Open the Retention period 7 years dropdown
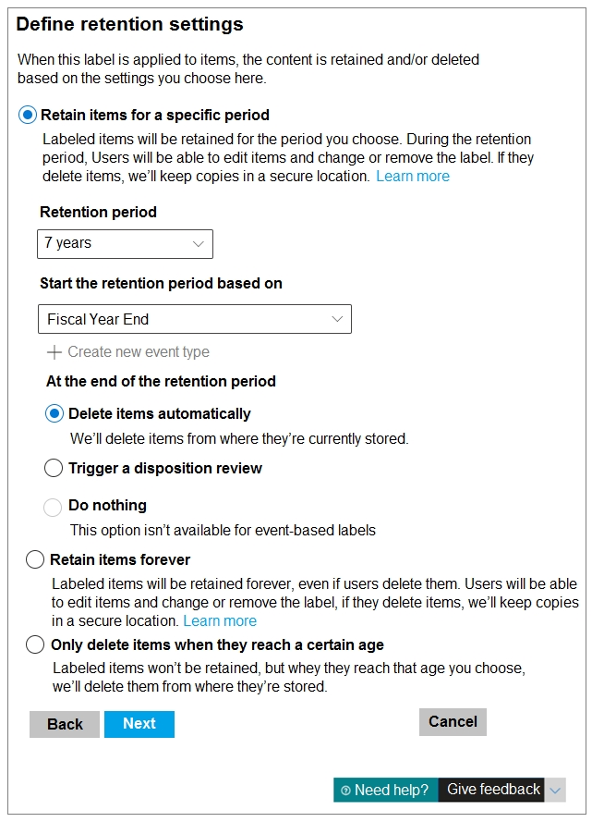Screen dimensions: 592x822 coord(125,244)
